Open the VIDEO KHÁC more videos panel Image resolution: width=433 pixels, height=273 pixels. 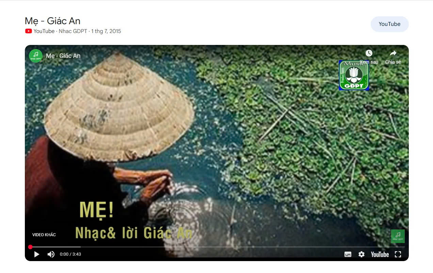pos(44,235)
